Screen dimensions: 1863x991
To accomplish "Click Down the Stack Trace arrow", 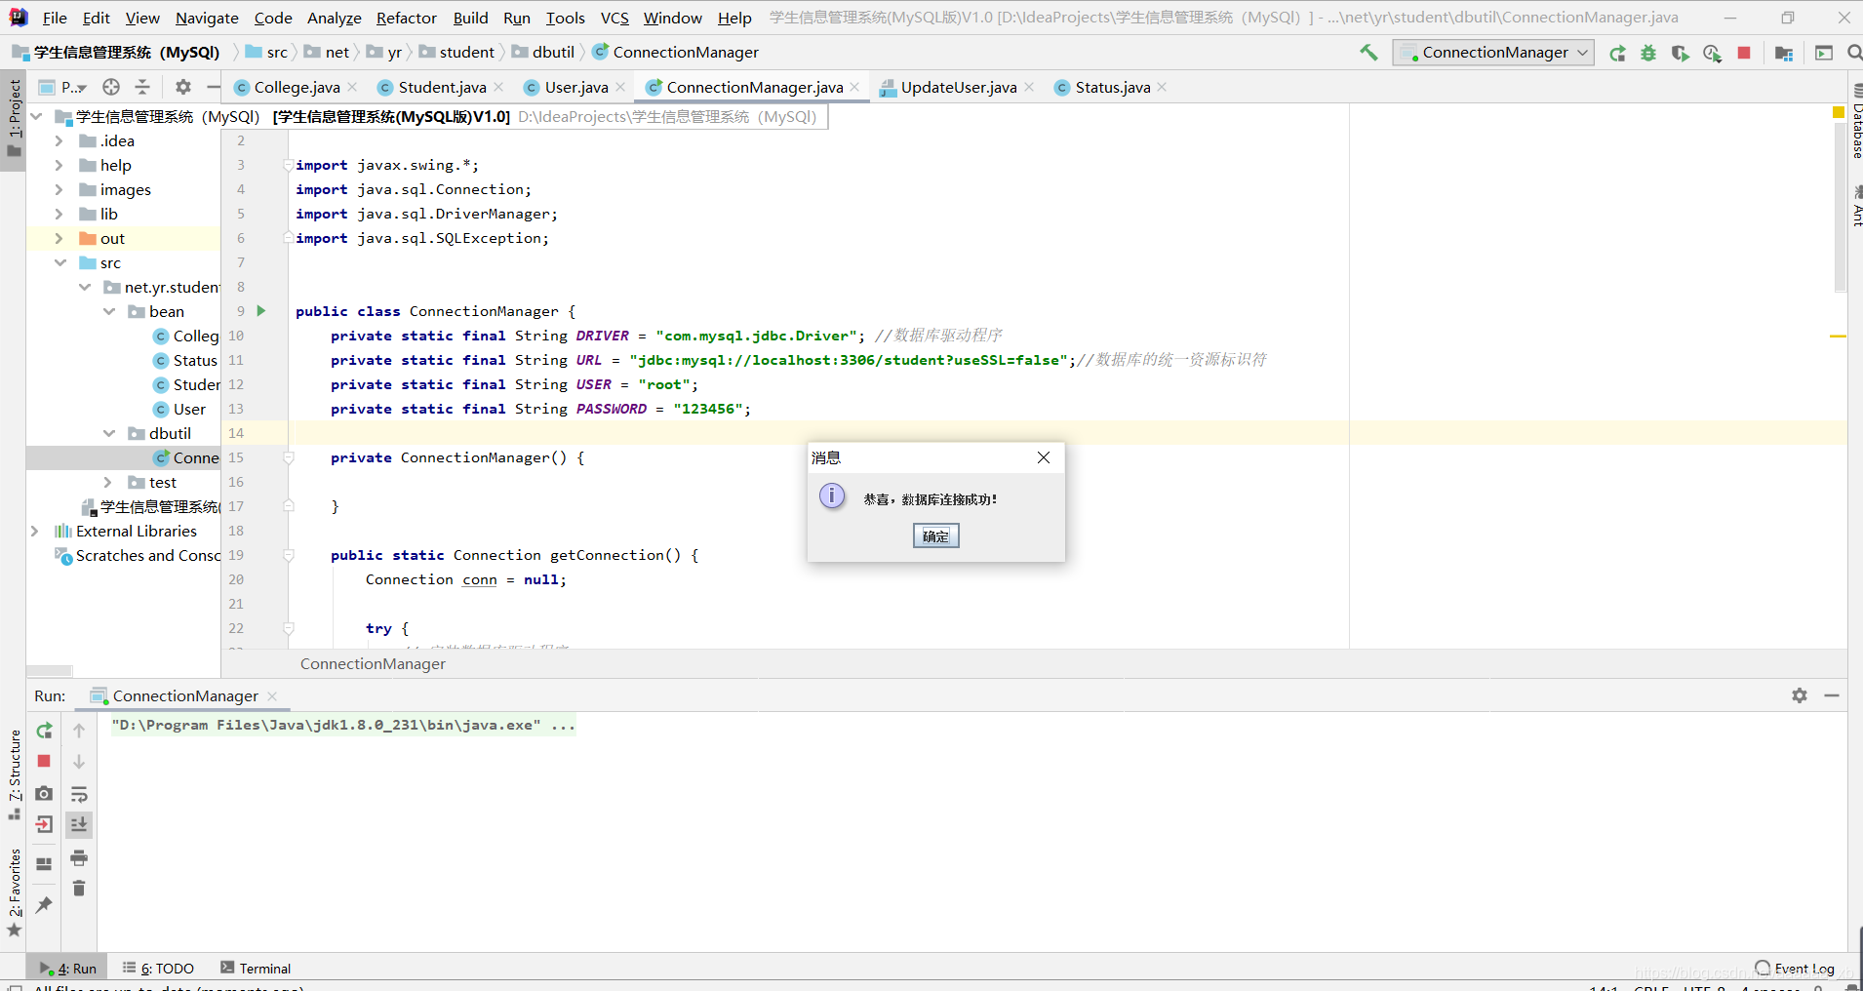I will pyautogui.click(x=79, y=761).
